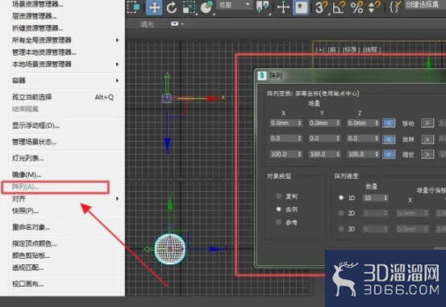
Task: Click the 阵列 dialog title icon
Action: (261, 76)
